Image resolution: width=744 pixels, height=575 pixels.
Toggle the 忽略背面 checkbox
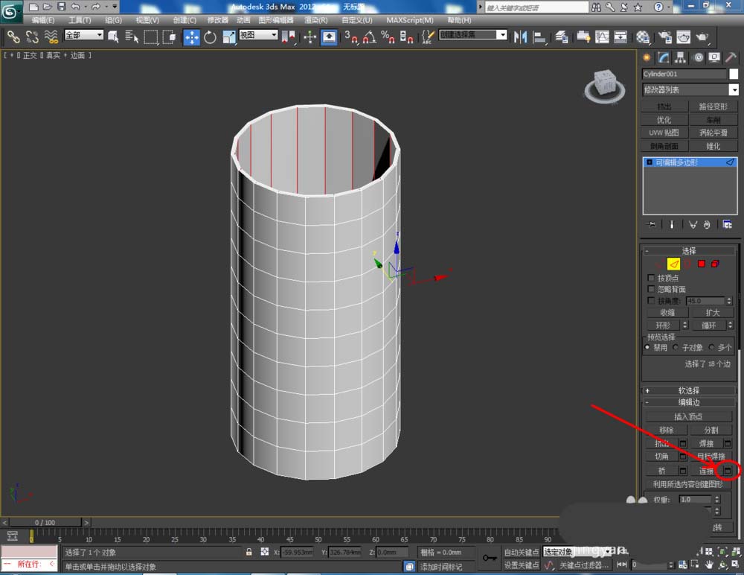[x=652, y=289]
